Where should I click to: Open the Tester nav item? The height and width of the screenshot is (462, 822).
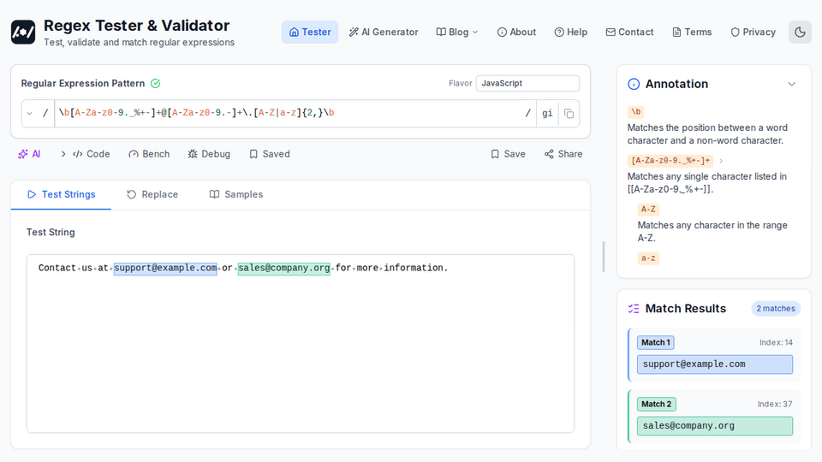point(310,32)
